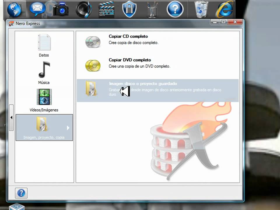
Task: Open the pencil cup dock icon
Action: pos(152,10)
